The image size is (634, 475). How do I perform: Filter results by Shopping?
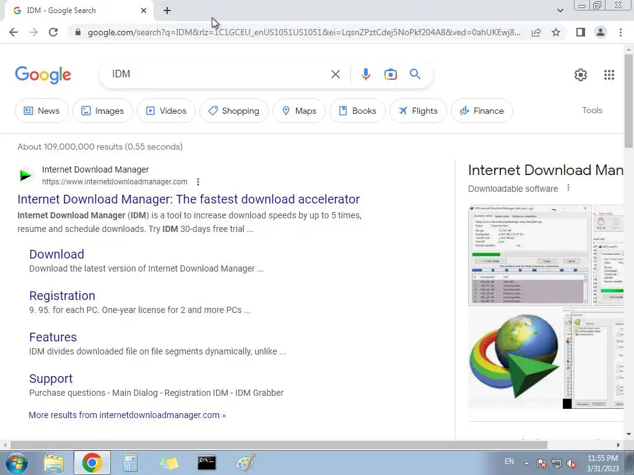(233, 111)
